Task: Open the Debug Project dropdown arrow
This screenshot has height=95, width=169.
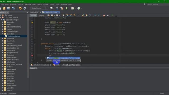Action: point(75,8)
